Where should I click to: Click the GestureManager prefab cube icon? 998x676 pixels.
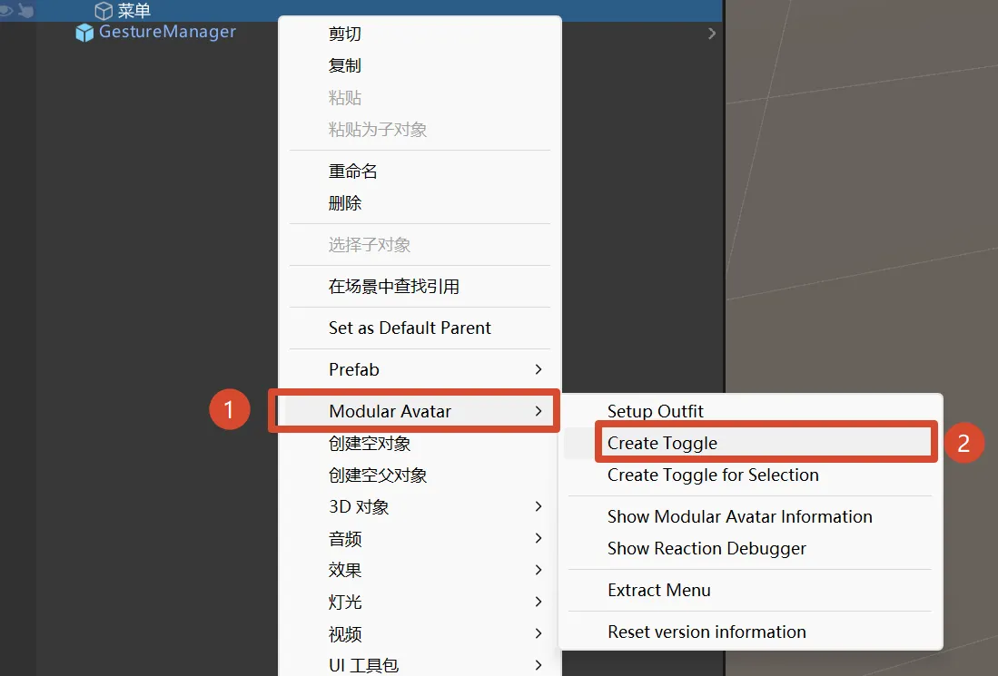(84, 33)
